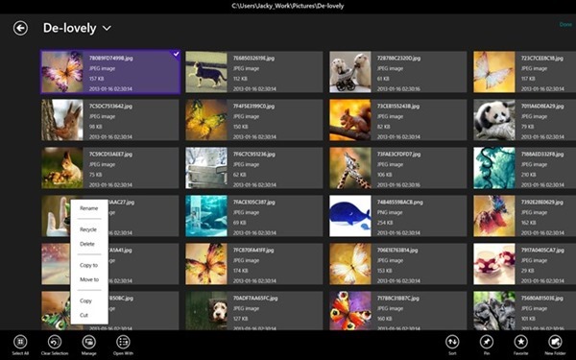
Task: Click the 79 KB size text
Action: click(527, 127)
